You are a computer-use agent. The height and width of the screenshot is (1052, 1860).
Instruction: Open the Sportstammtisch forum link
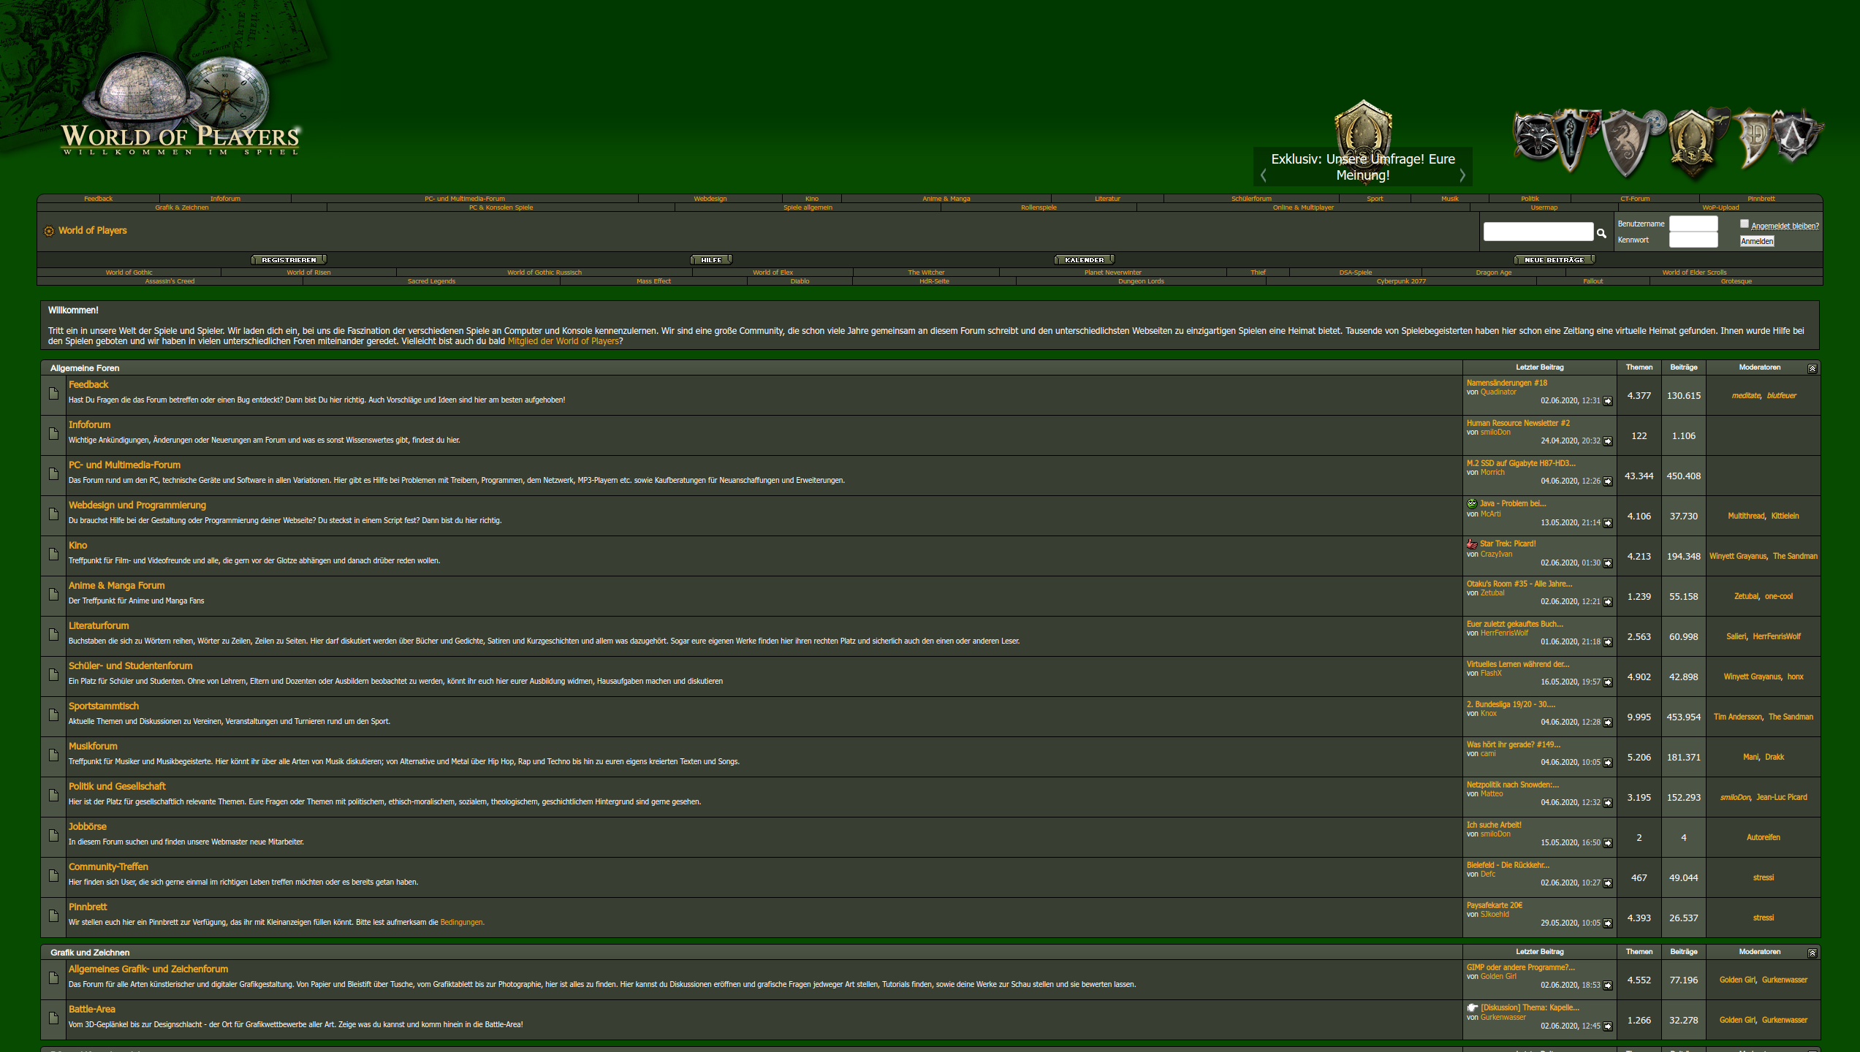click(x=104, y=706)
